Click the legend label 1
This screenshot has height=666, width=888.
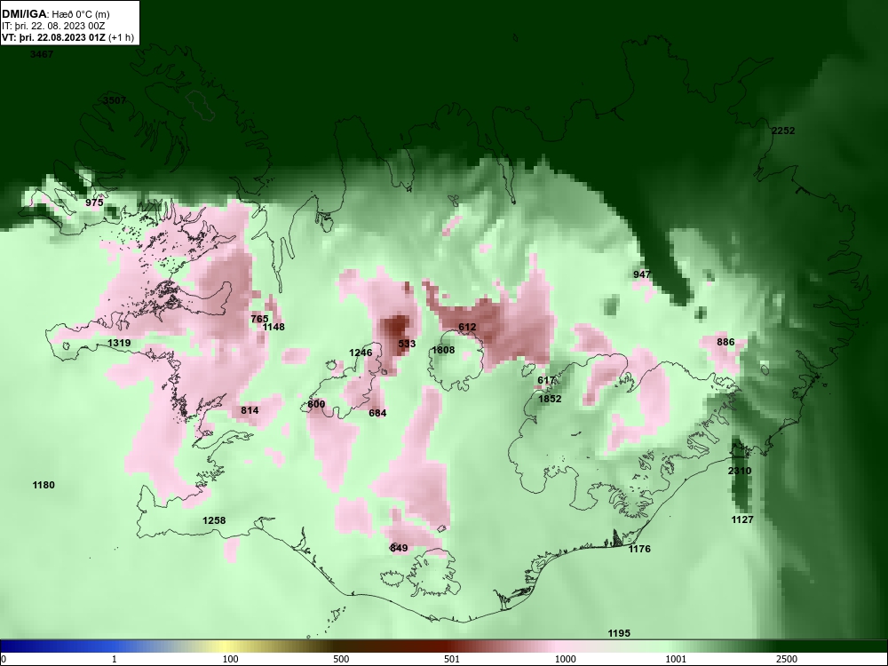tap(115, 659)
